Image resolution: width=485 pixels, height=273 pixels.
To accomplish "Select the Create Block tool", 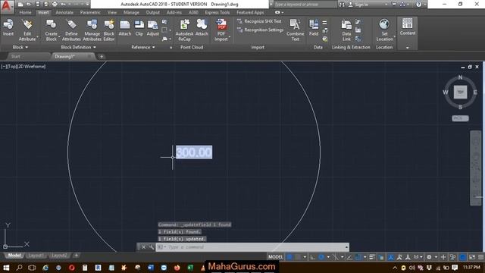I will click(x=52, y=30).
